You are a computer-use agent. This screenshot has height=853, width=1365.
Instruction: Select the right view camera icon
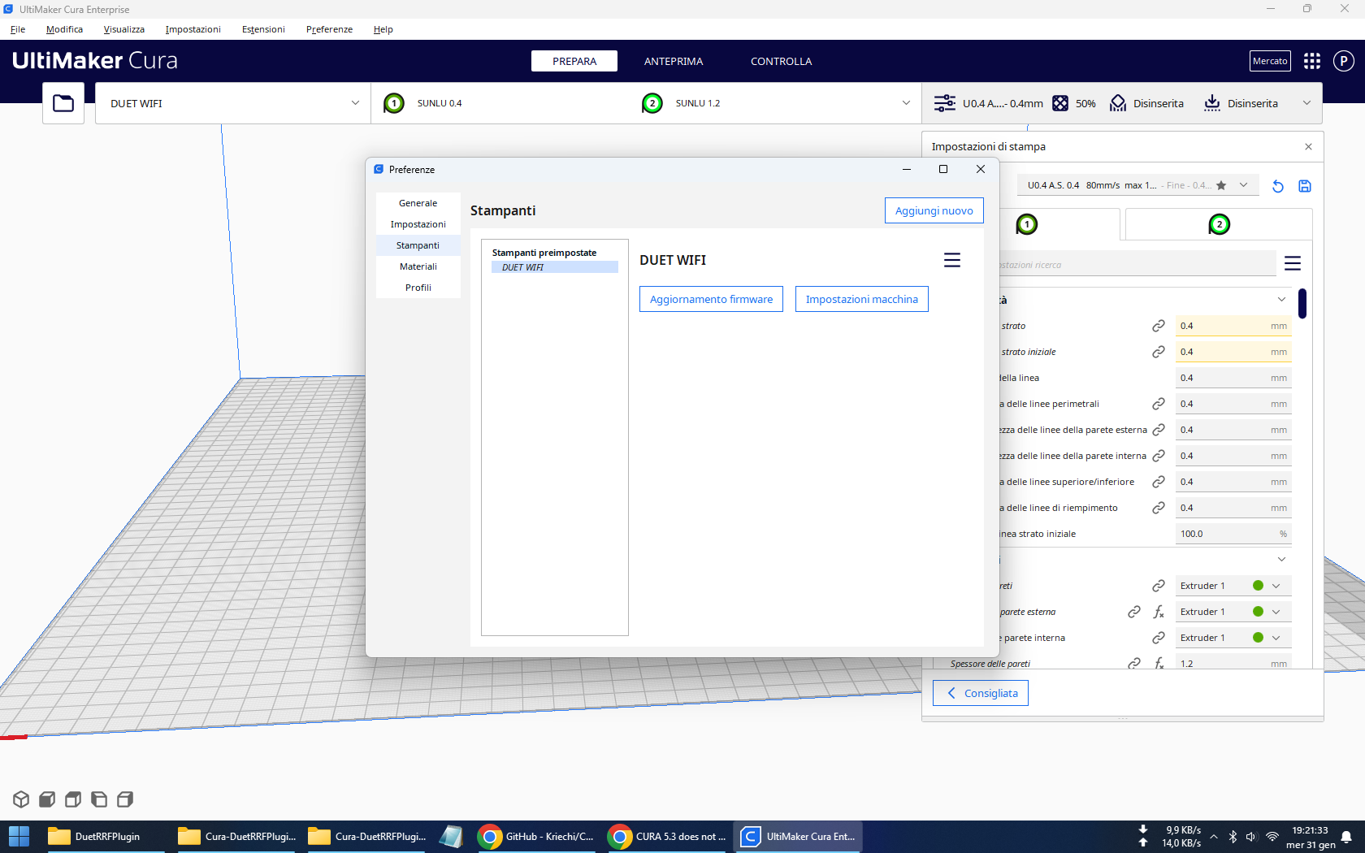click(125, 799)
